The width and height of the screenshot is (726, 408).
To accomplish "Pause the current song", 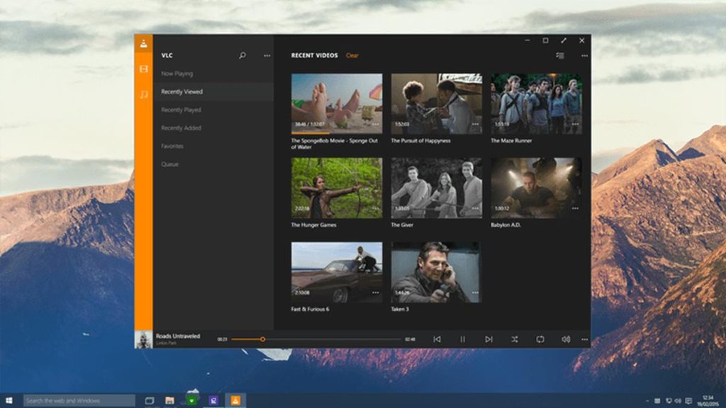I will pos(462,339).
